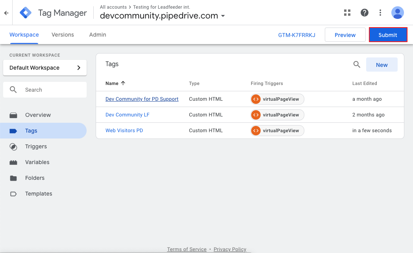
Task: Click virtualPageView trigger in PD Support row
Action: (x=277, y=99)
